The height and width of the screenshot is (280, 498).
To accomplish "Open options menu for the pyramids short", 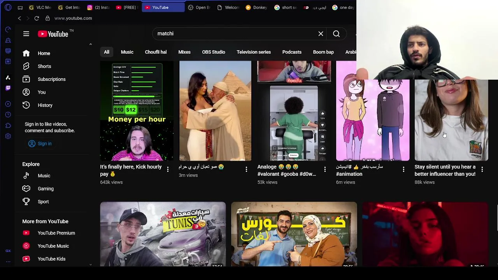I will pos(246,169).
